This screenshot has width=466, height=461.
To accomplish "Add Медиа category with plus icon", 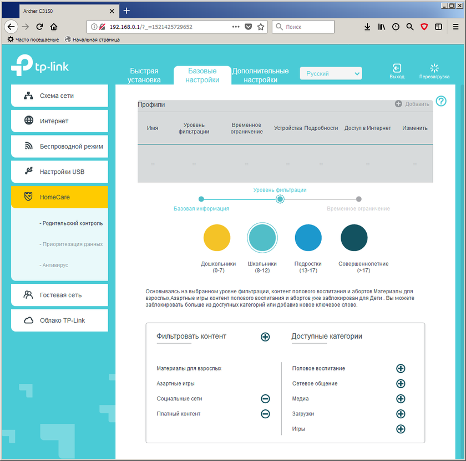I will 401,399.
